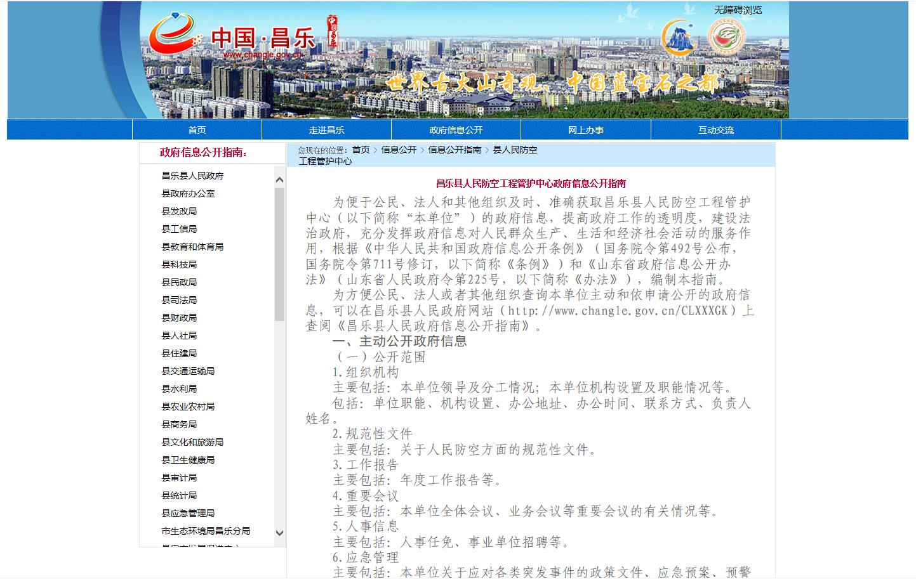
Task: Open 互动交流 navigation item
Action: (x=715, y=130)
